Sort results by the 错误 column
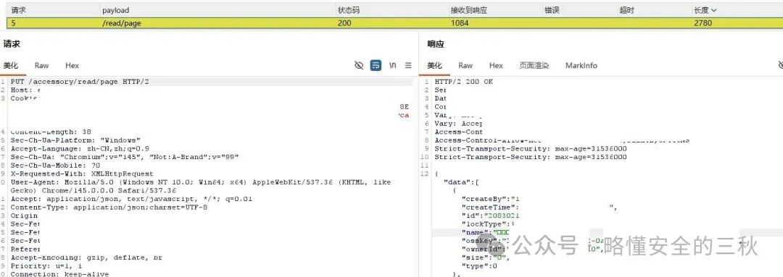 (552, 10)
